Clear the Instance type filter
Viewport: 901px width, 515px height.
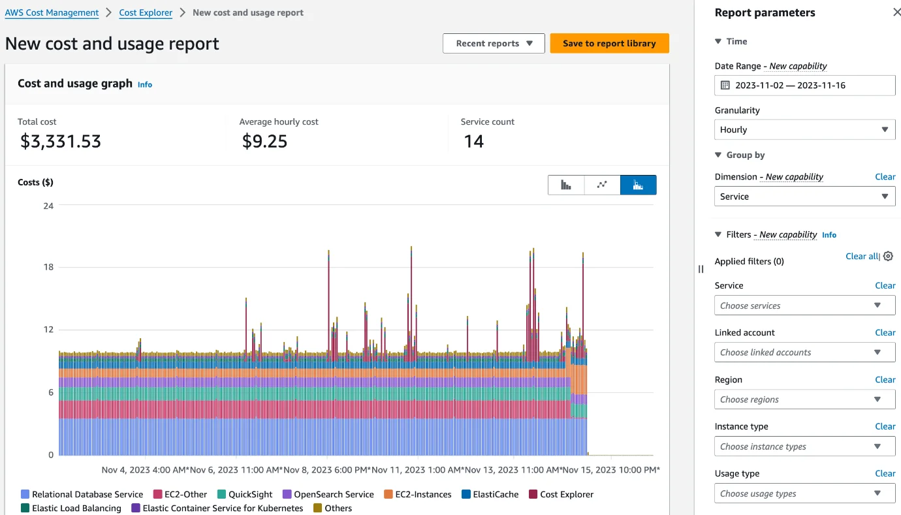click(x=885, y=426)
